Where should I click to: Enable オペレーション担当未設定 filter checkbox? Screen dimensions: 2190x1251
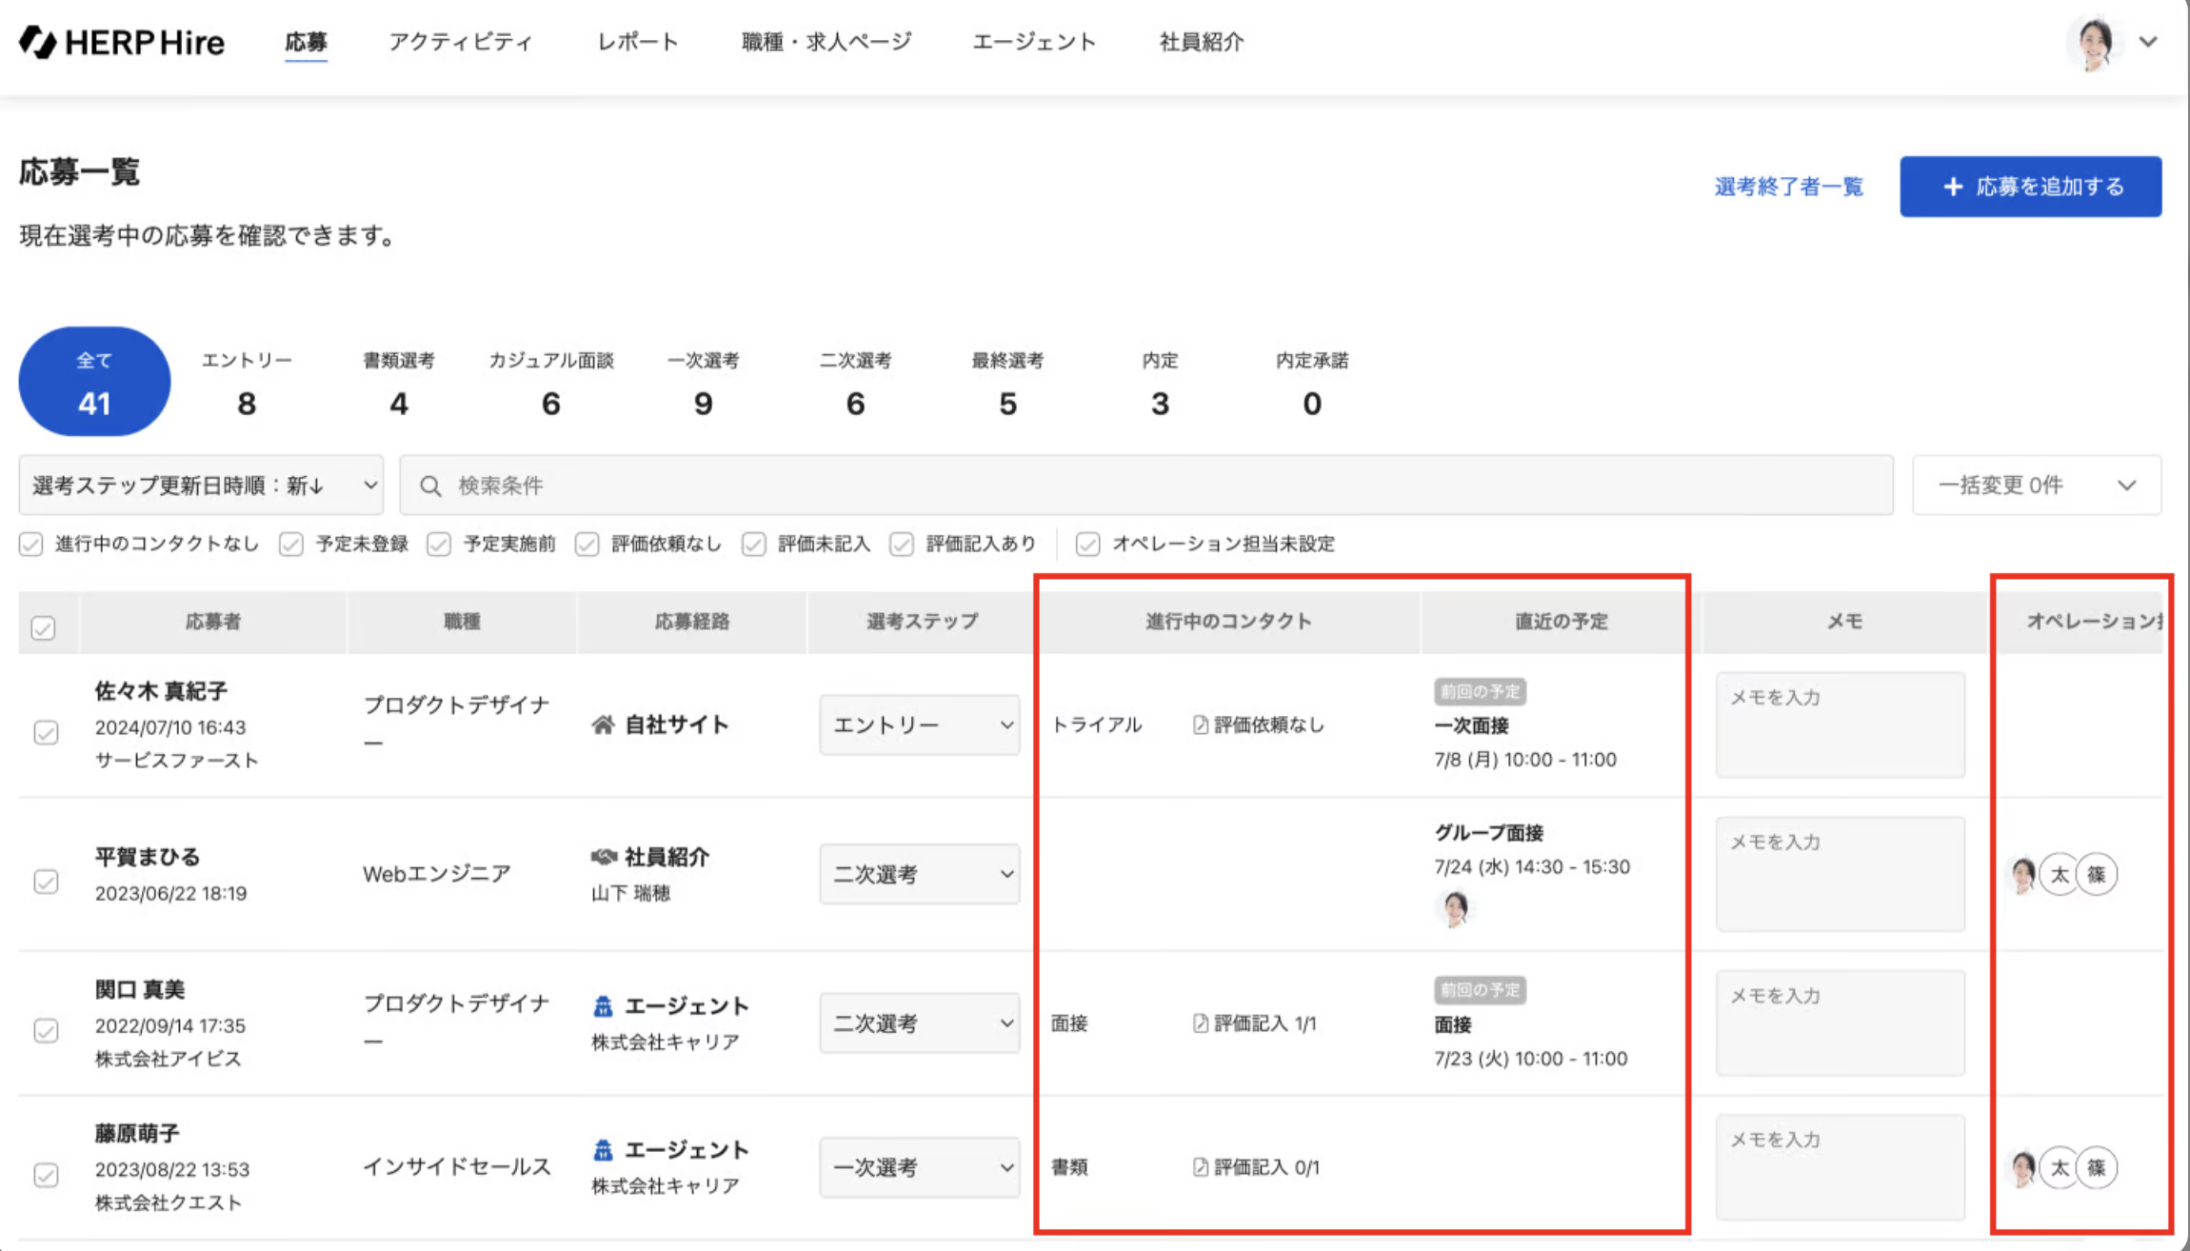1088,545
